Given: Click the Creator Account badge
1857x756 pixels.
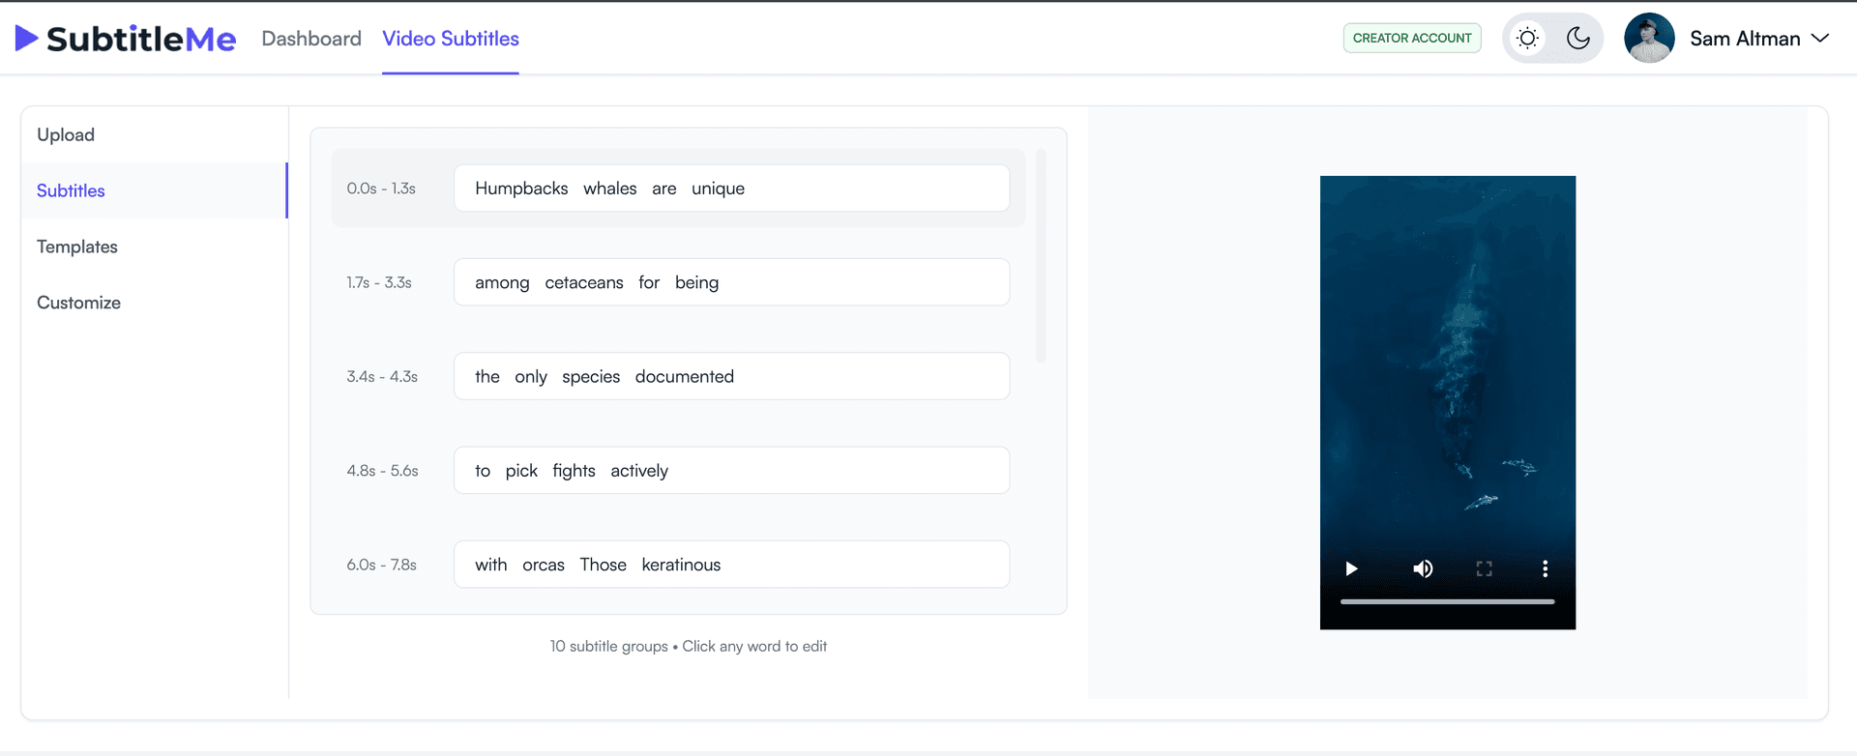Looking at the screenshot, I should point(1412,39).
